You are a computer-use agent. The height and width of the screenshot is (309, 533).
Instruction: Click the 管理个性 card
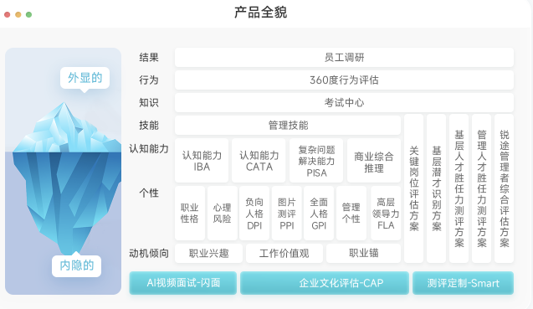351,213
